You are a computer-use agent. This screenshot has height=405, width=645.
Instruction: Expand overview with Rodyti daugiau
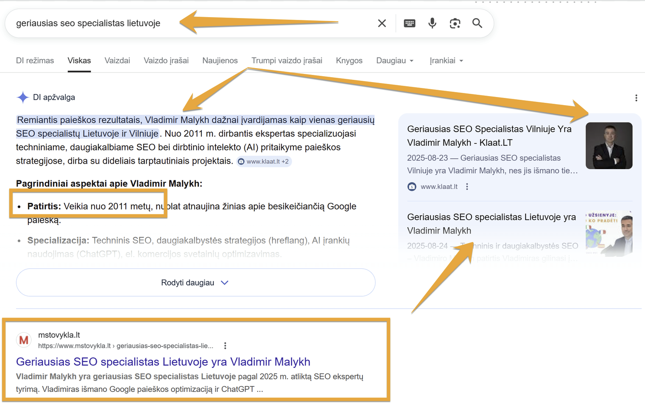tap(196, 283)
